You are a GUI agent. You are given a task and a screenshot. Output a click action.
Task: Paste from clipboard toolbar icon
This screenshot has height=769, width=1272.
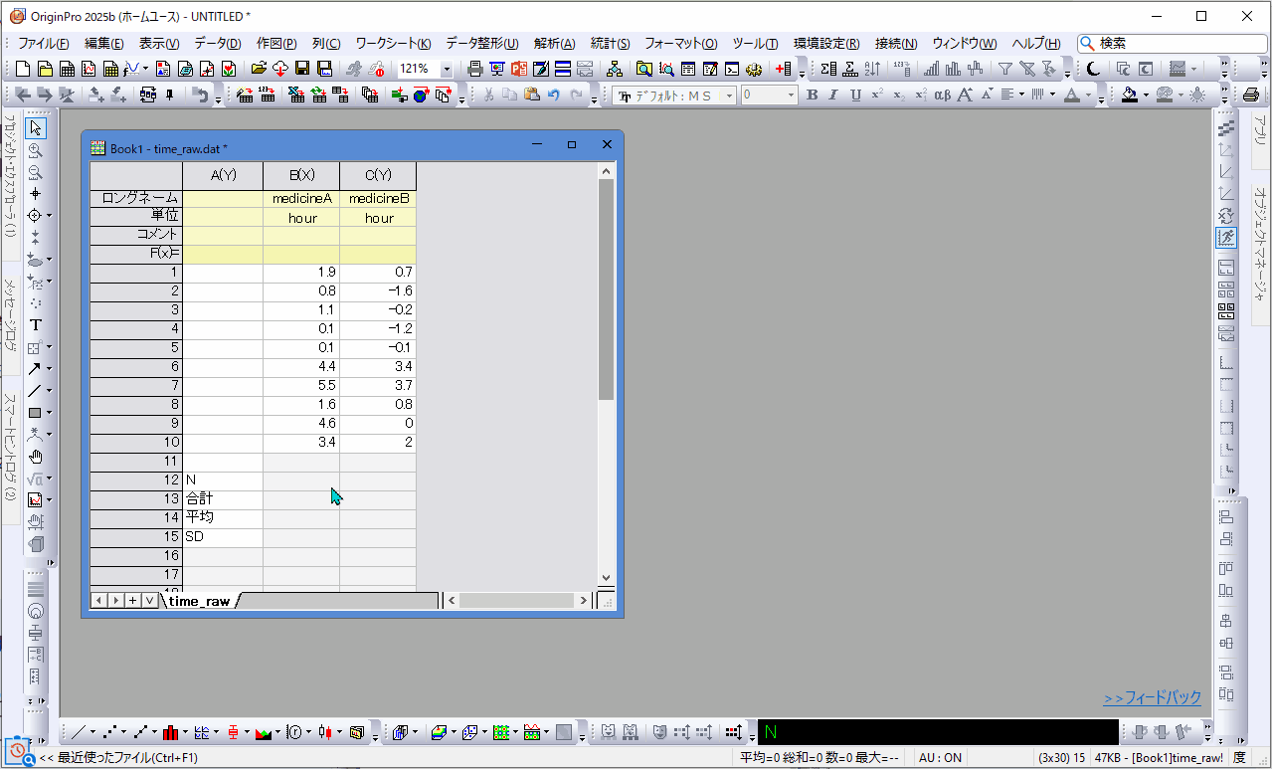(531, 96)
